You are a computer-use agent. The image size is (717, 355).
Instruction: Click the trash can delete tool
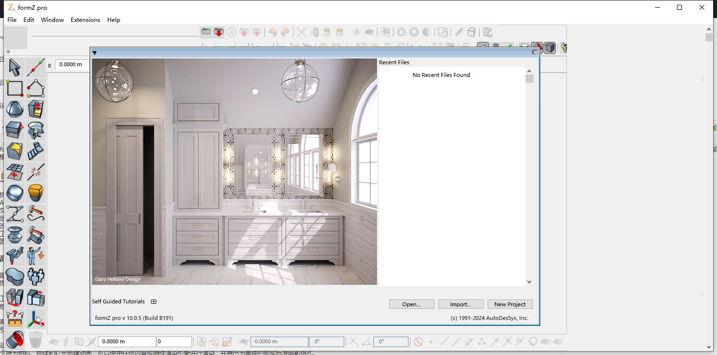[x=36, y=339]
